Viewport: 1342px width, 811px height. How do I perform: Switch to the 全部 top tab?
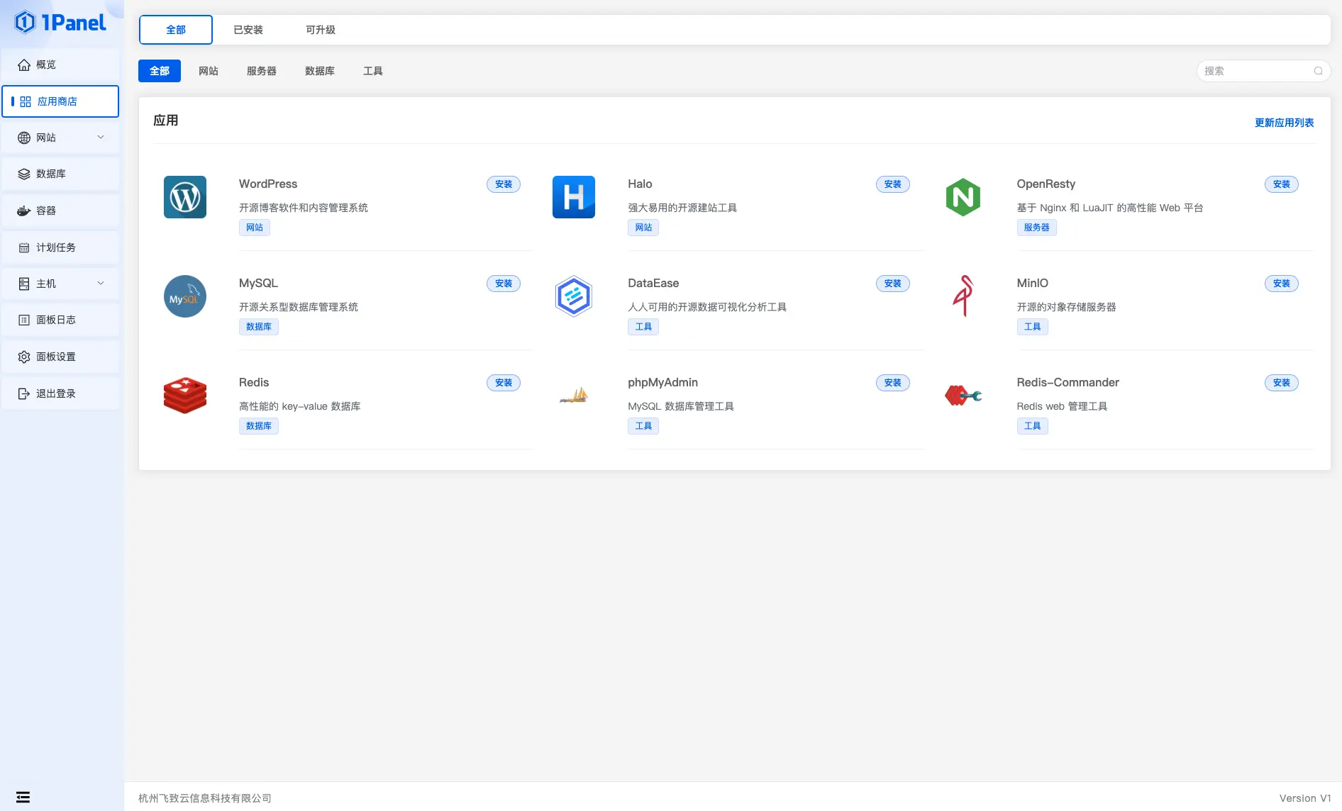coord(176,30)
